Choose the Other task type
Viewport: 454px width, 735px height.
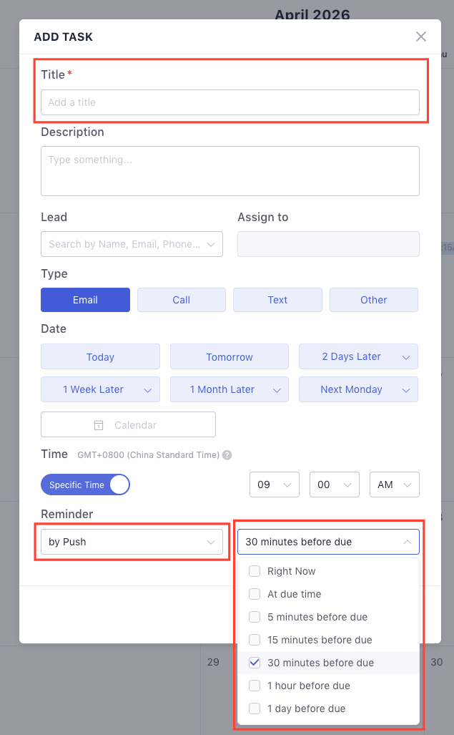click(x=373, y=299)
